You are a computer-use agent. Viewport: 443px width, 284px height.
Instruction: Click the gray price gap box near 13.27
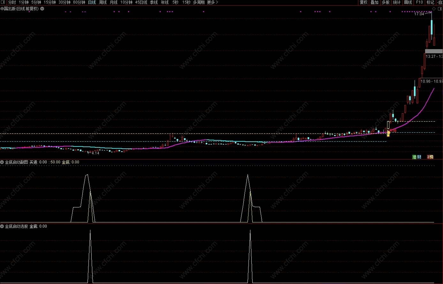(x=434, y=51)
